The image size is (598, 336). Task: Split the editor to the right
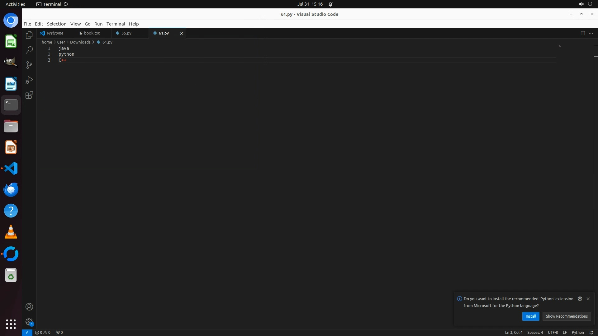point(583,33)
